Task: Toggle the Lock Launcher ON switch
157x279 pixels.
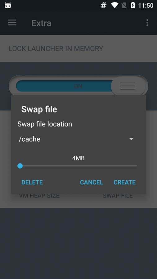Action: pyautogui.click(x=78, y=86)
